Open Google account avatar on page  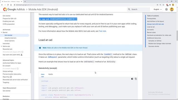click(172, 9)
